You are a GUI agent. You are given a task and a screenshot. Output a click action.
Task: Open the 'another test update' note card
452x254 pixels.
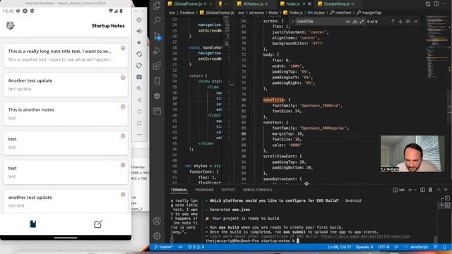[x=66, y=201]
